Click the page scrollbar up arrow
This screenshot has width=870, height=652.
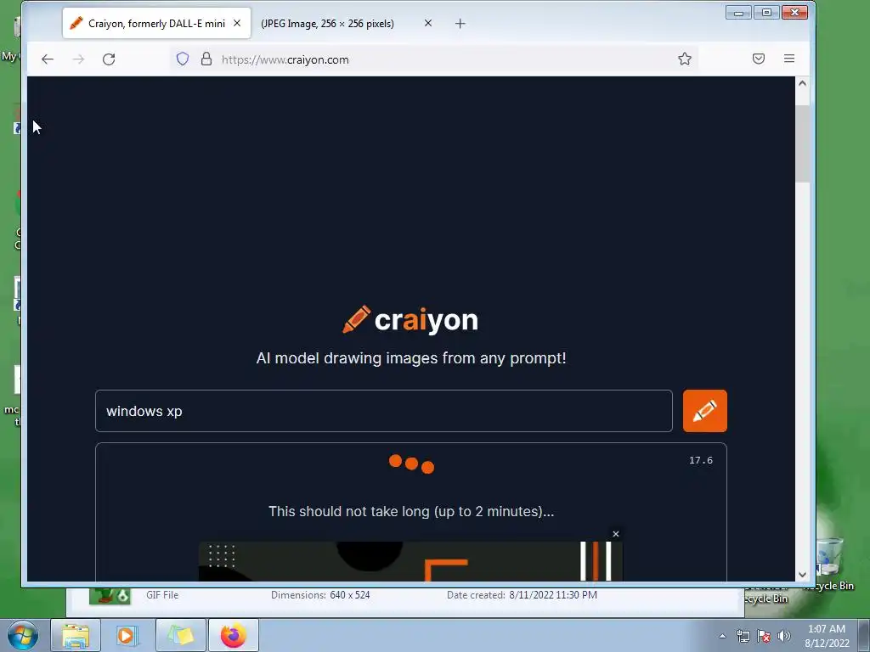coord(802,83)
